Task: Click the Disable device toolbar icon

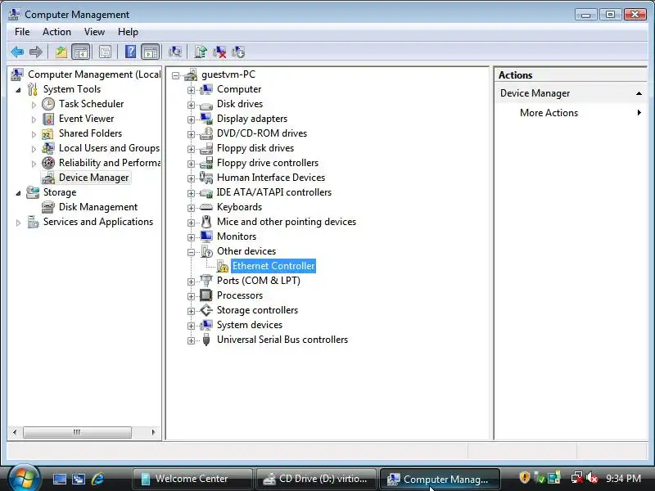Action: 238,52
